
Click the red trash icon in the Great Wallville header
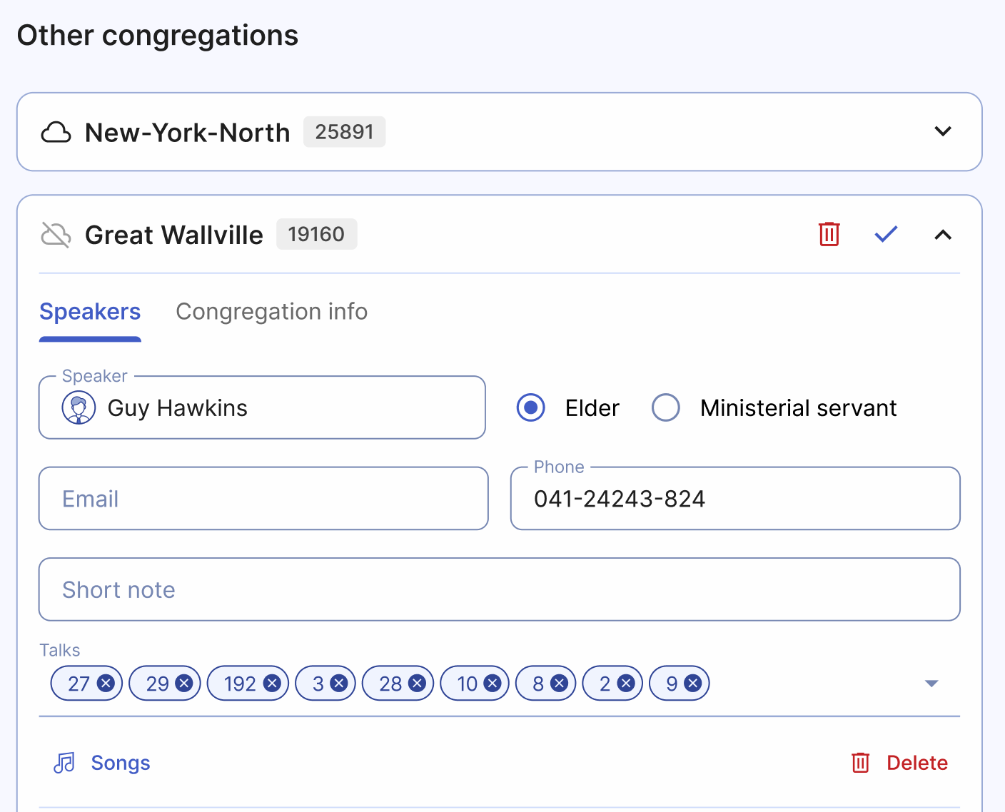pyautogui.click(x=828, y=234)
